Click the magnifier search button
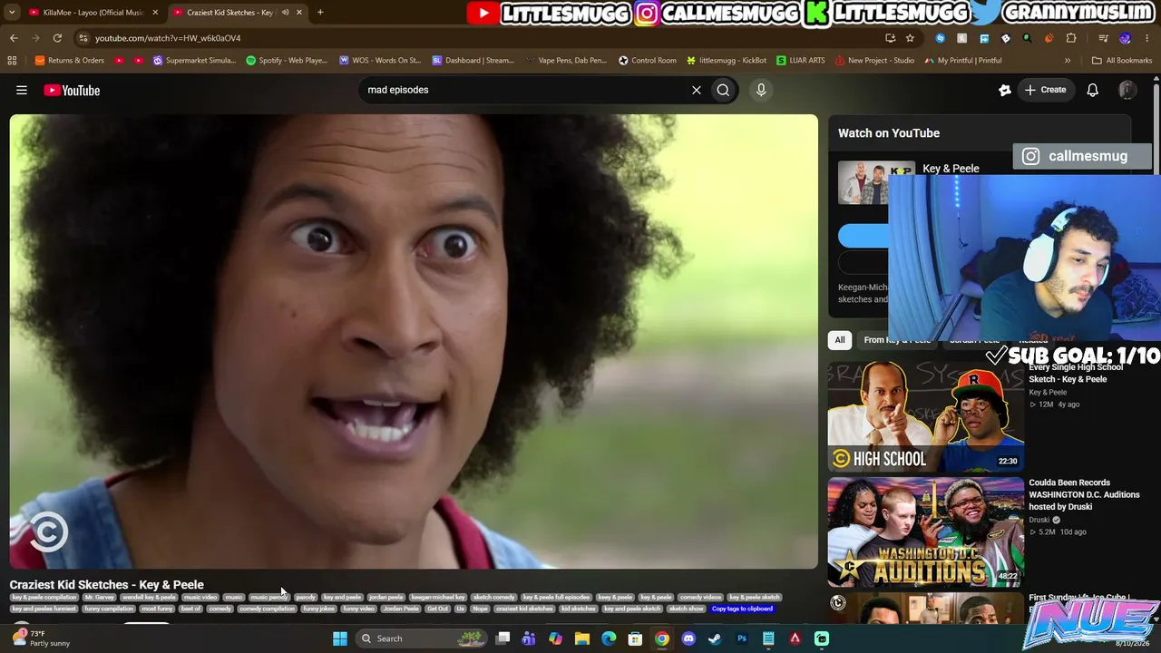 pyautogui.click(x=723, y=90)
